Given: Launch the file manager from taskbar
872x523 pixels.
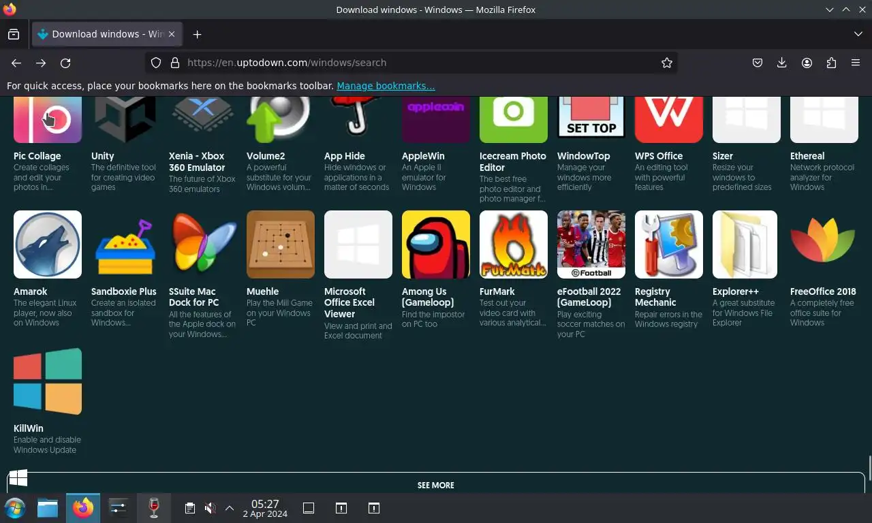Looking at the screenshot, I should coord(48,508).
